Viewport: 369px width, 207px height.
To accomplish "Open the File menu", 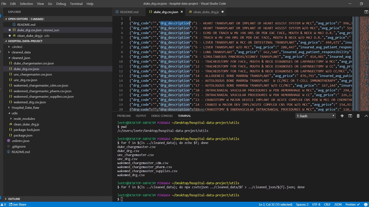I will click(4, 4).
